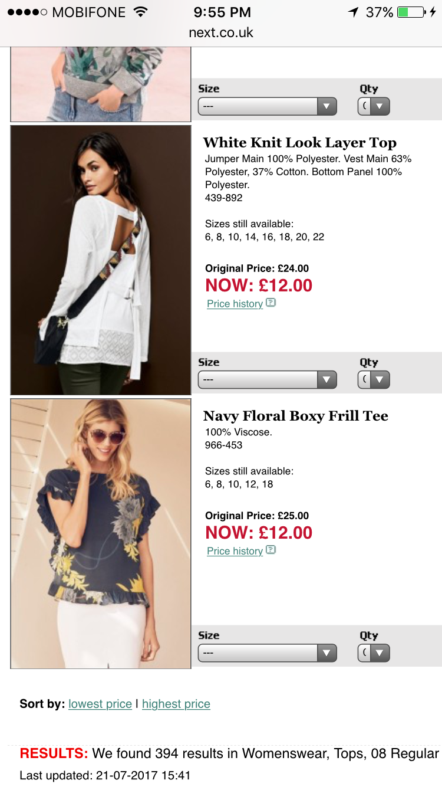Open Qty dropdown for the topmost item
Image resolution: width=442 pixels, height=787 pixels.
tap(374, 107)
